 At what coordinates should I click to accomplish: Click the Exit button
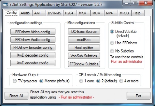point(138,96)
